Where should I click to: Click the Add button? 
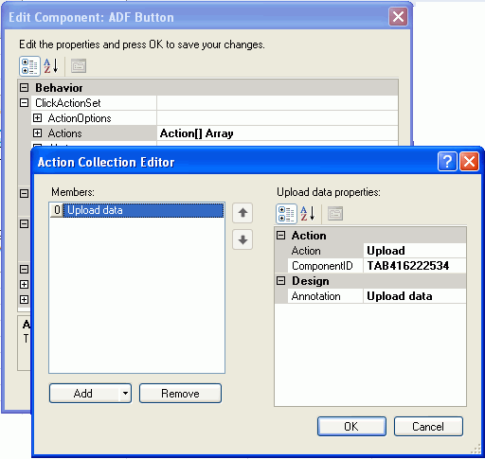(x=84, y=393)
